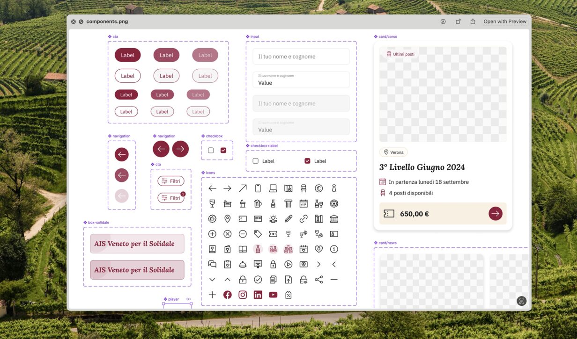Click the laptop icon in the grid
Viewport: 577px width, 339px height.
click(273, 188)
